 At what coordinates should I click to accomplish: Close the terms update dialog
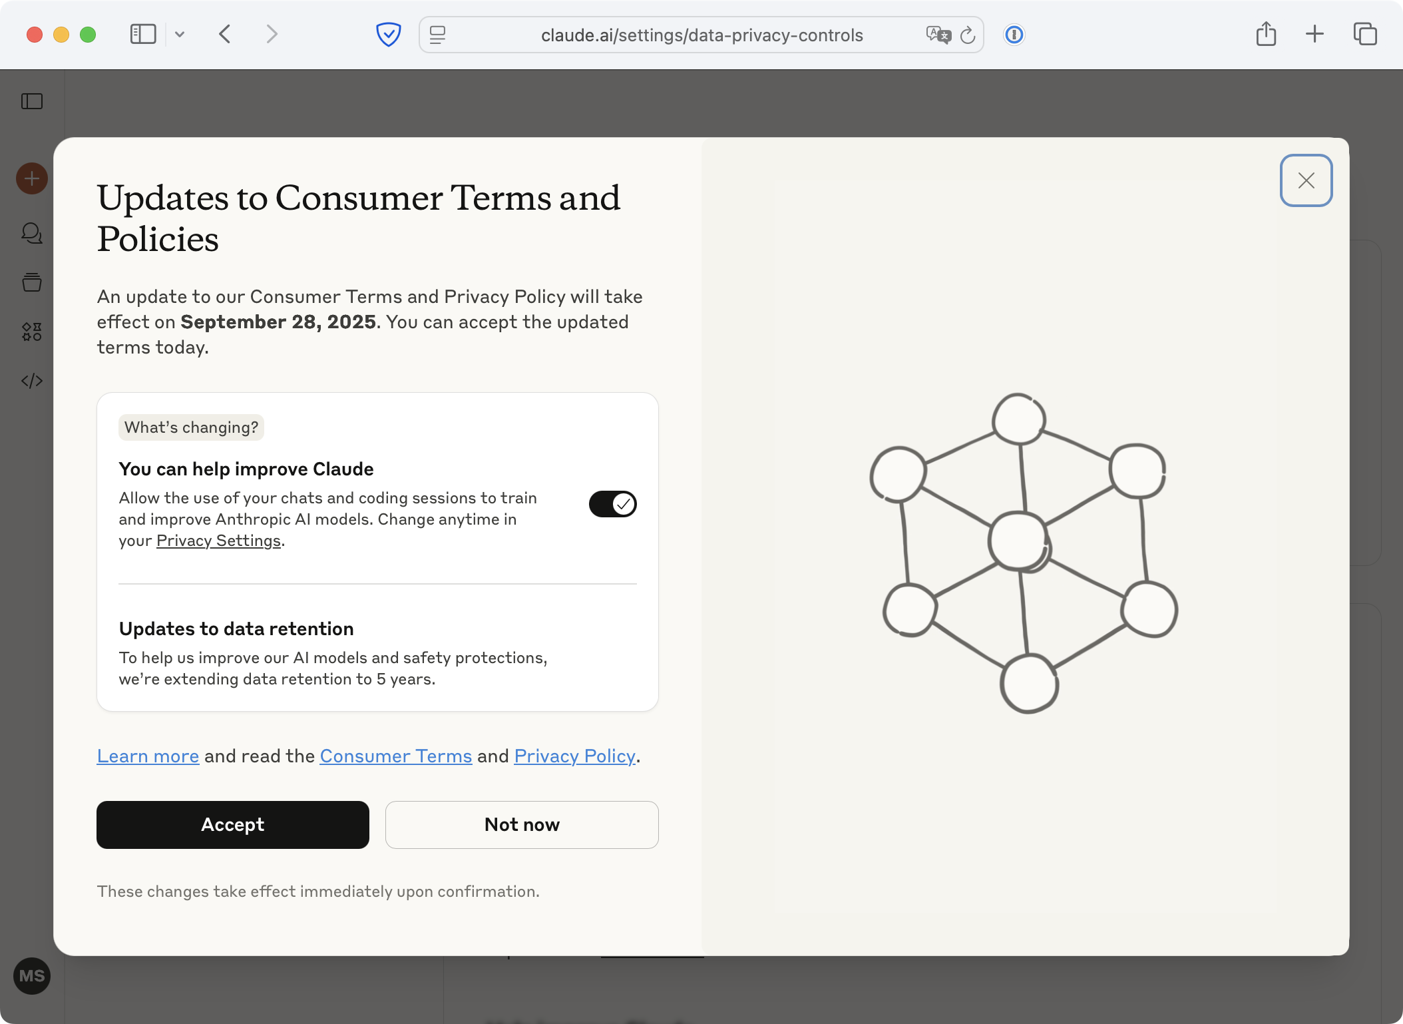click(1306, 180)
